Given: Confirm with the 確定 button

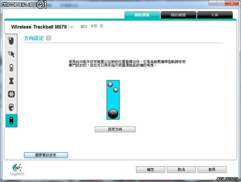Looking at the screenshot, I should coord(151,170).
